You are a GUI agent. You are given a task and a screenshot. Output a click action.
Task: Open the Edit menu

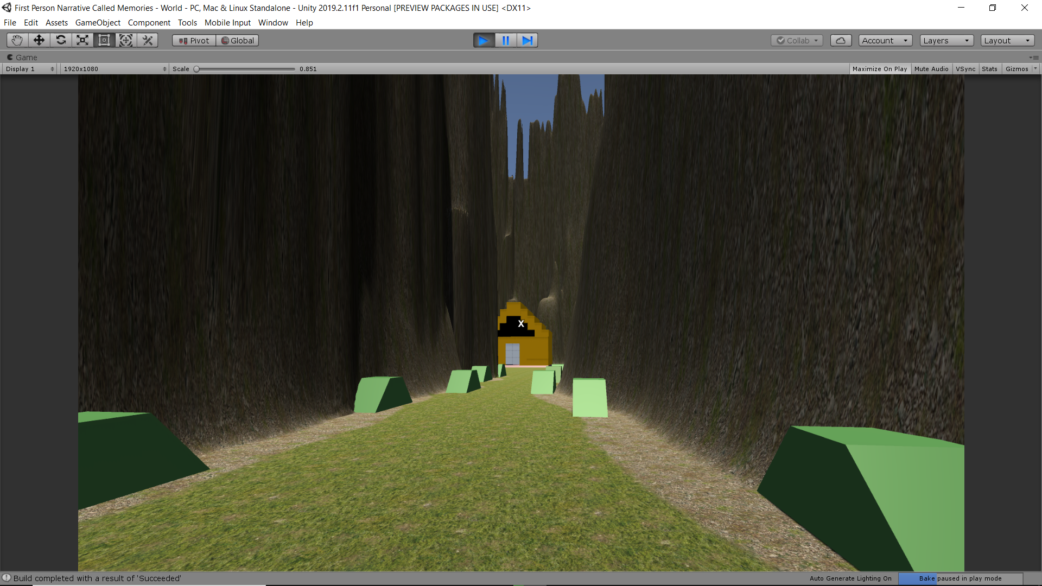point(31,23)
